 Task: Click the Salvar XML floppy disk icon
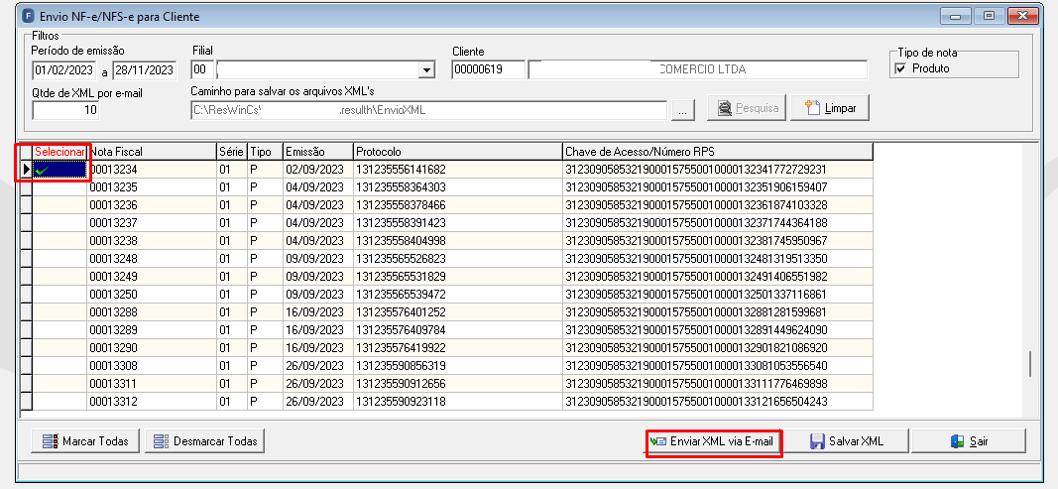point(817,441)
